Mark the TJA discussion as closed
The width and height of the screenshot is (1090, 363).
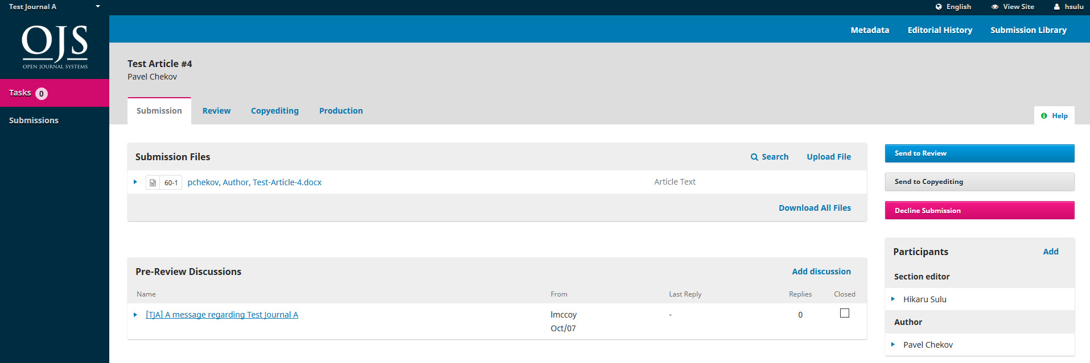click(x=844, y=313)
